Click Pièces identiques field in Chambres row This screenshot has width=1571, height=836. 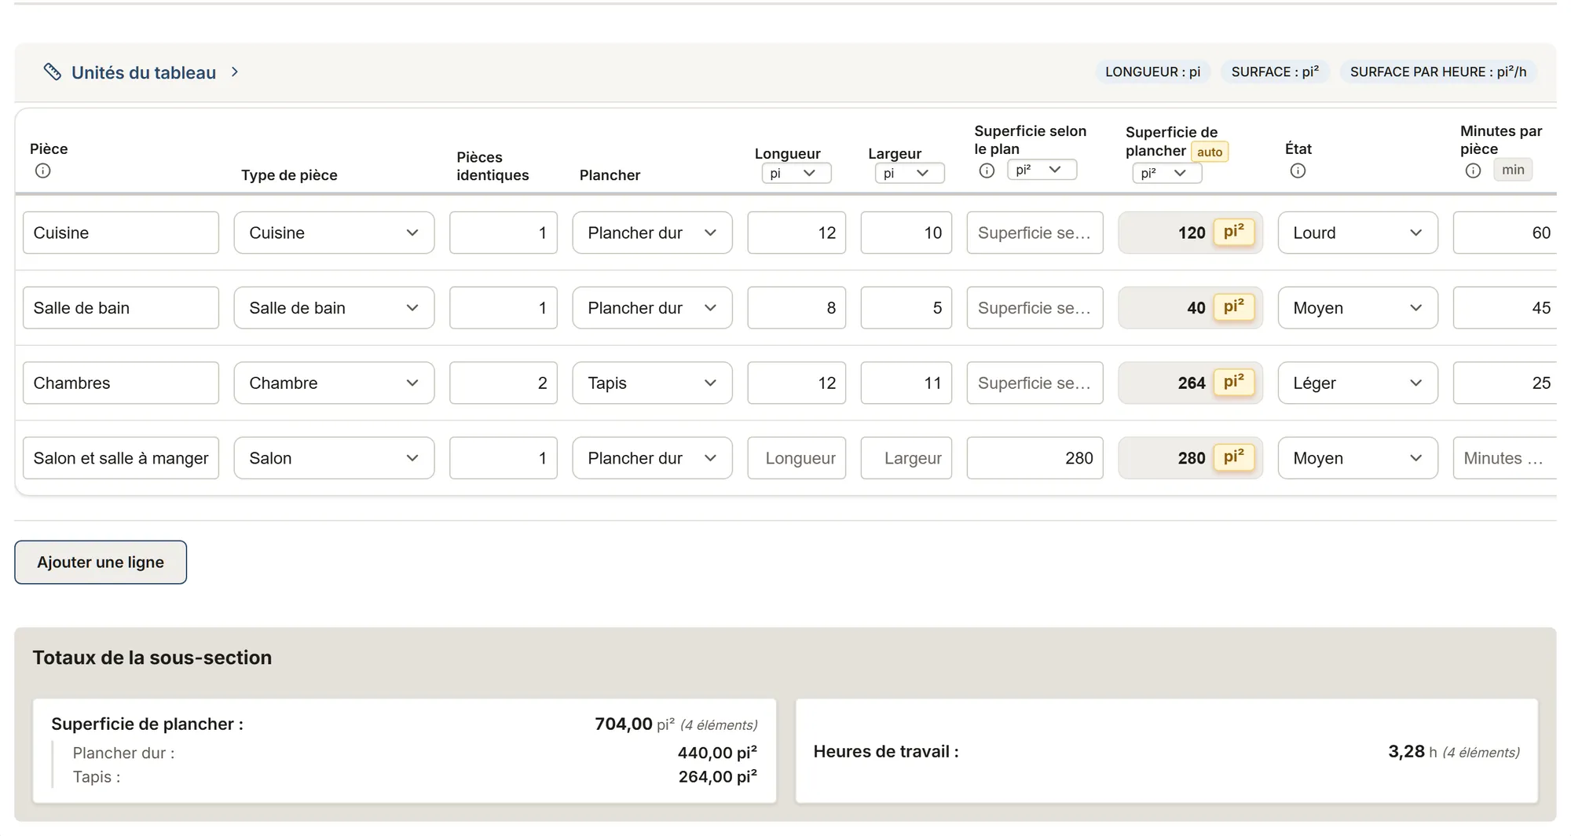click(x=504, y=383)
